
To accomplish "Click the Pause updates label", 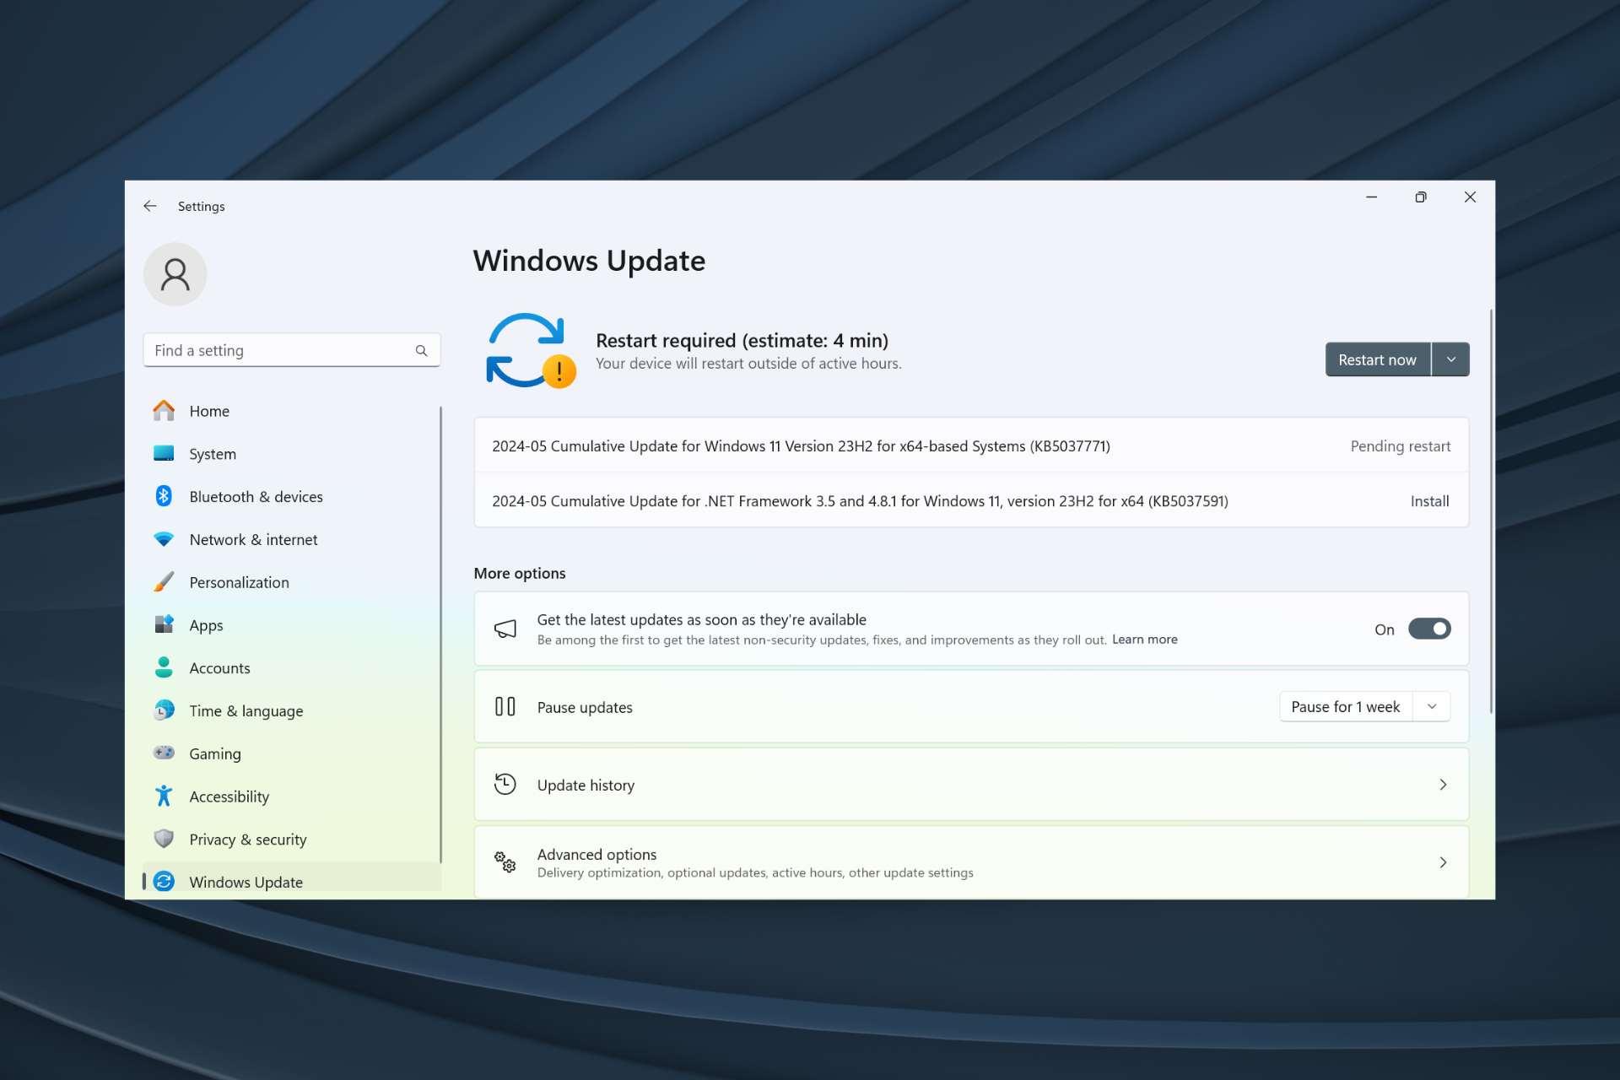I will 585,707.
